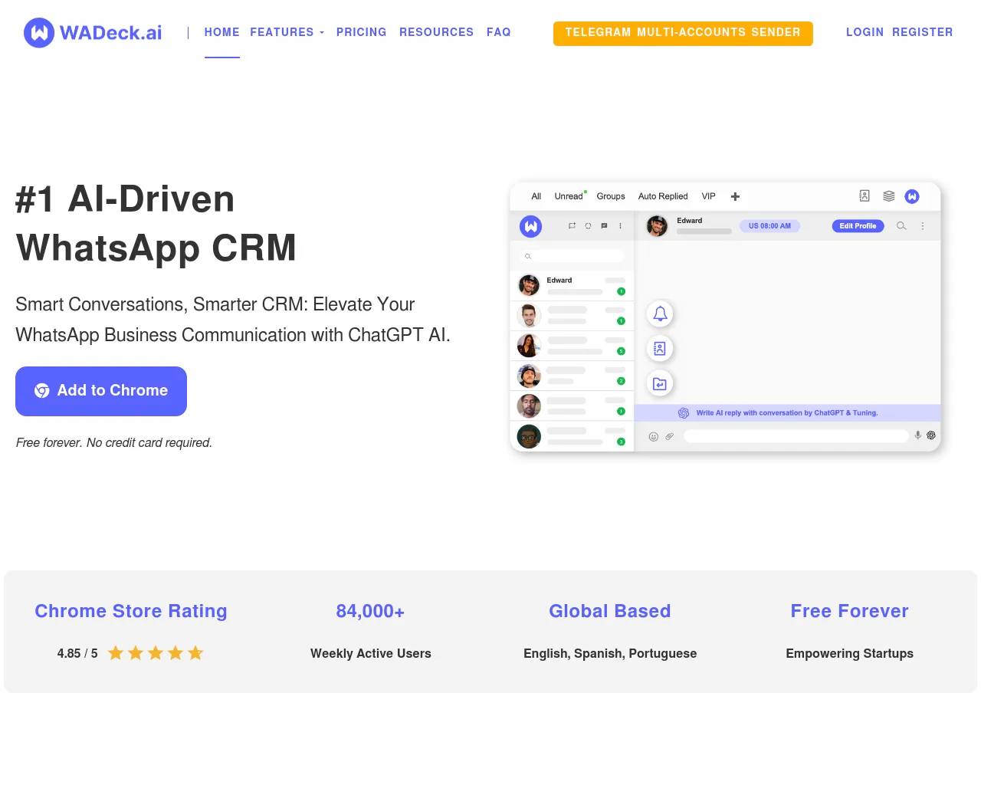Image resolution: width=981 pixels, height=785 pixels.
Task: Open the FAQ nav item
Action: point(498,32)
